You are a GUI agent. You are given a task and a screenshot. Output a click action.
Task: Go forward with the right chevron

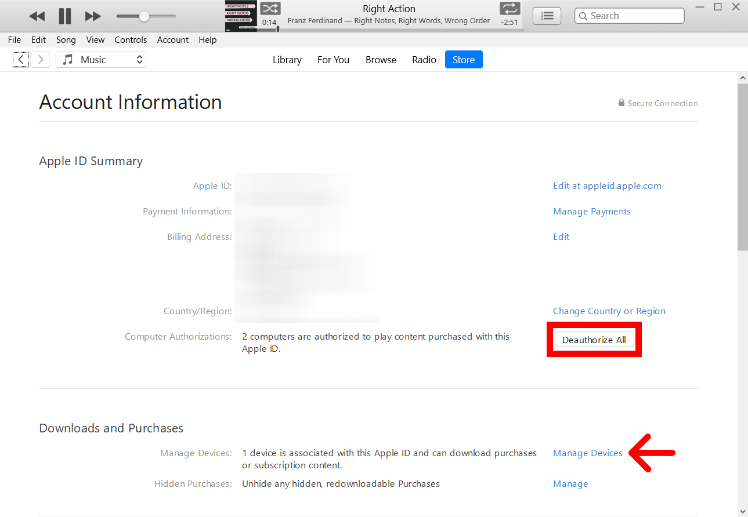[x=41, y=60]
